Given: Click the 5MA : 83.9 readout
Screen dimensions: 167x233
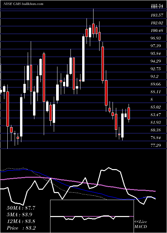Looking at the screenshot, I should tap(19, 214).
